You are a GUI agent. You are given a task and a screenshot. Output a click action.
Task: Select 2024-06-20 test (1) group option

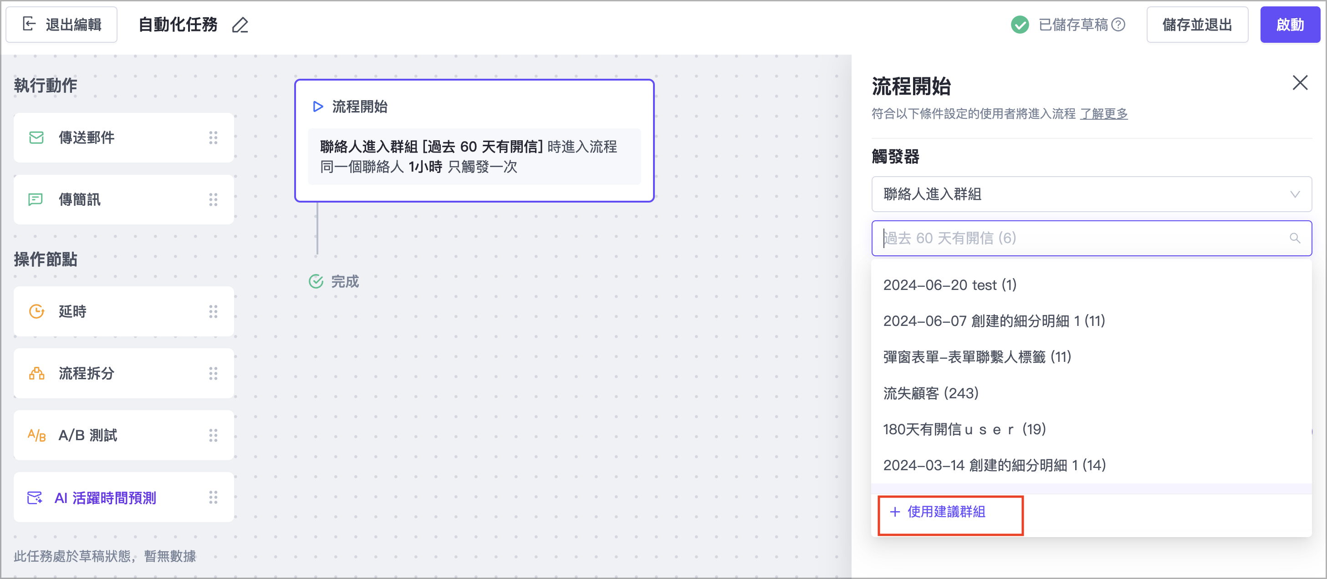(x=949, y=285)
